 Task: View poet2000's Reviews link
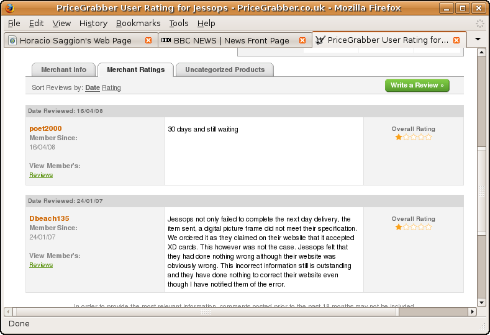pos(41,175)
